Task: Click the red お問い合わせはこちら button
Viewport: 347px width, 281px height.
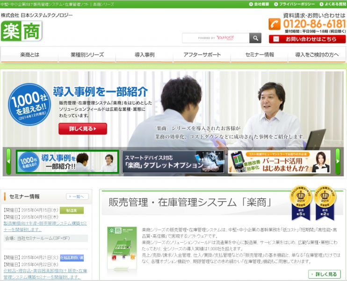Action: (307, 39)
